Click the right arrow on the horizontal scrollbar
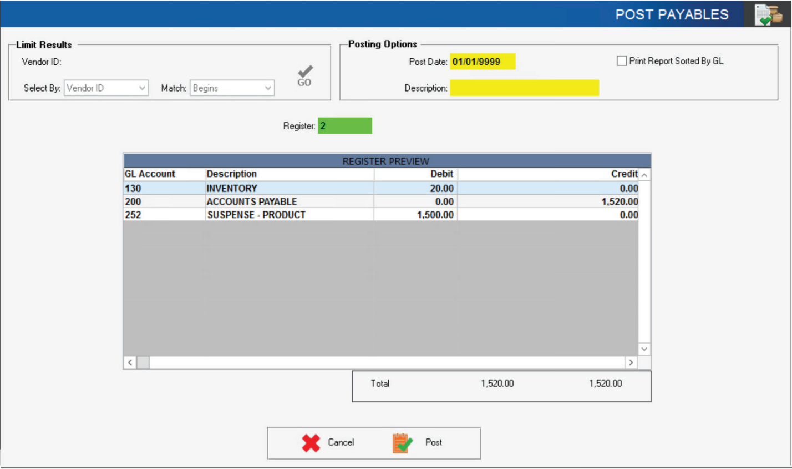This screenshot has width=792, height=469. click(632, 362)
